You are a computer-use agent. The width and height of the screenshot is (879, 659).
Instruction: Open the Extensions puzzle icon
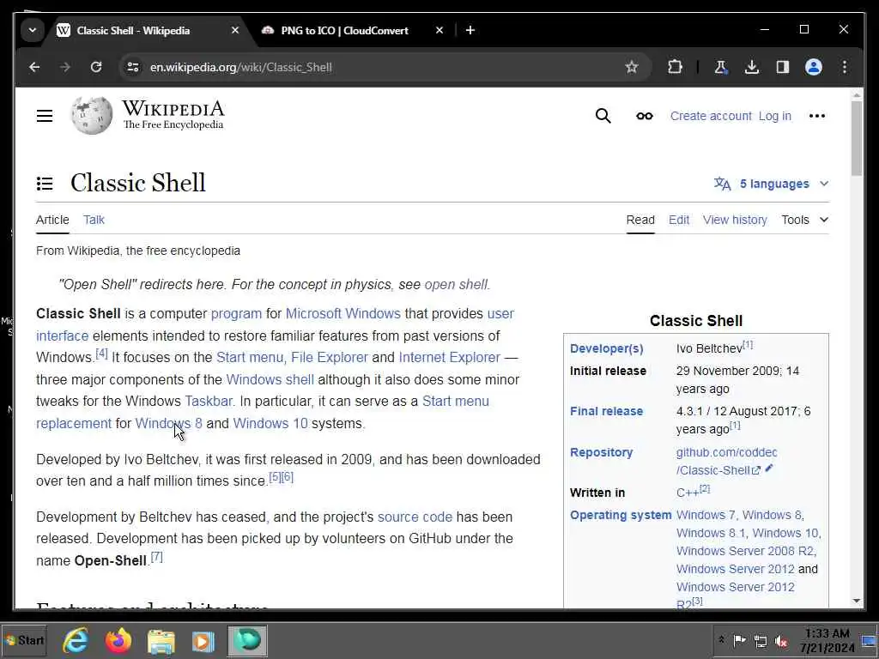click(x=675, y=67)
